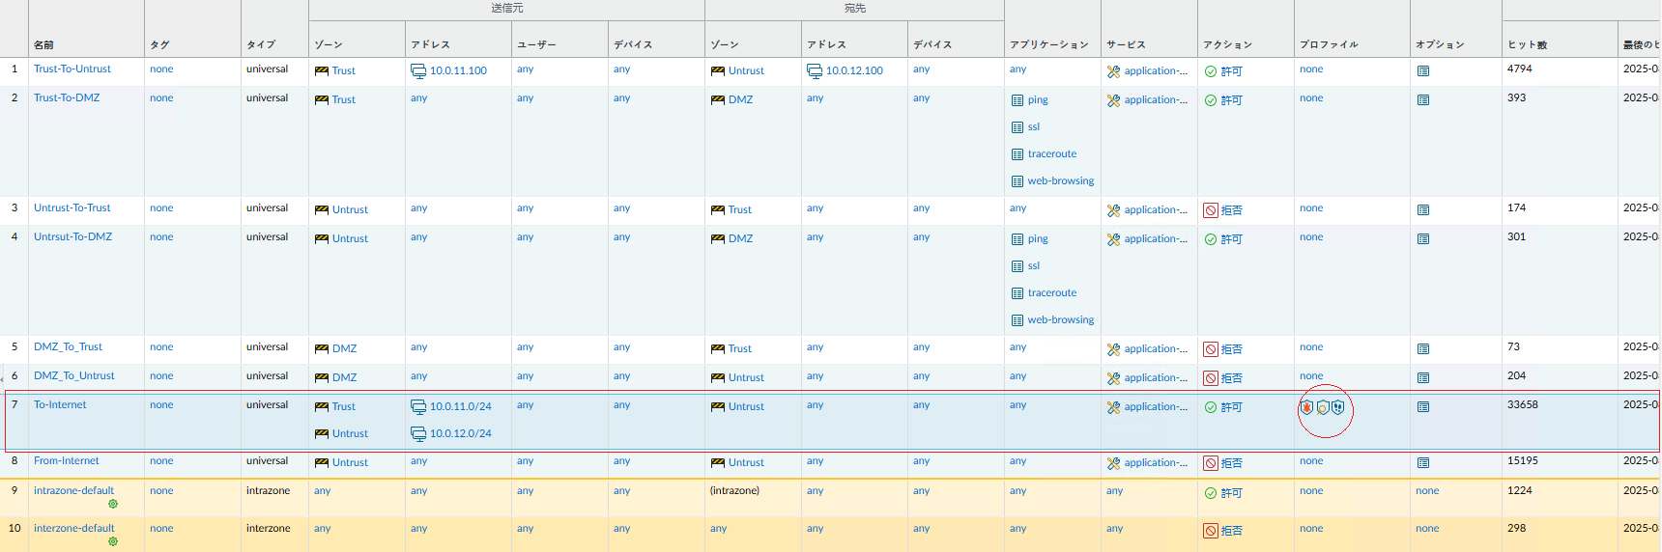Select source address 10.0.11.100
1662x552 pixels.
458,71
